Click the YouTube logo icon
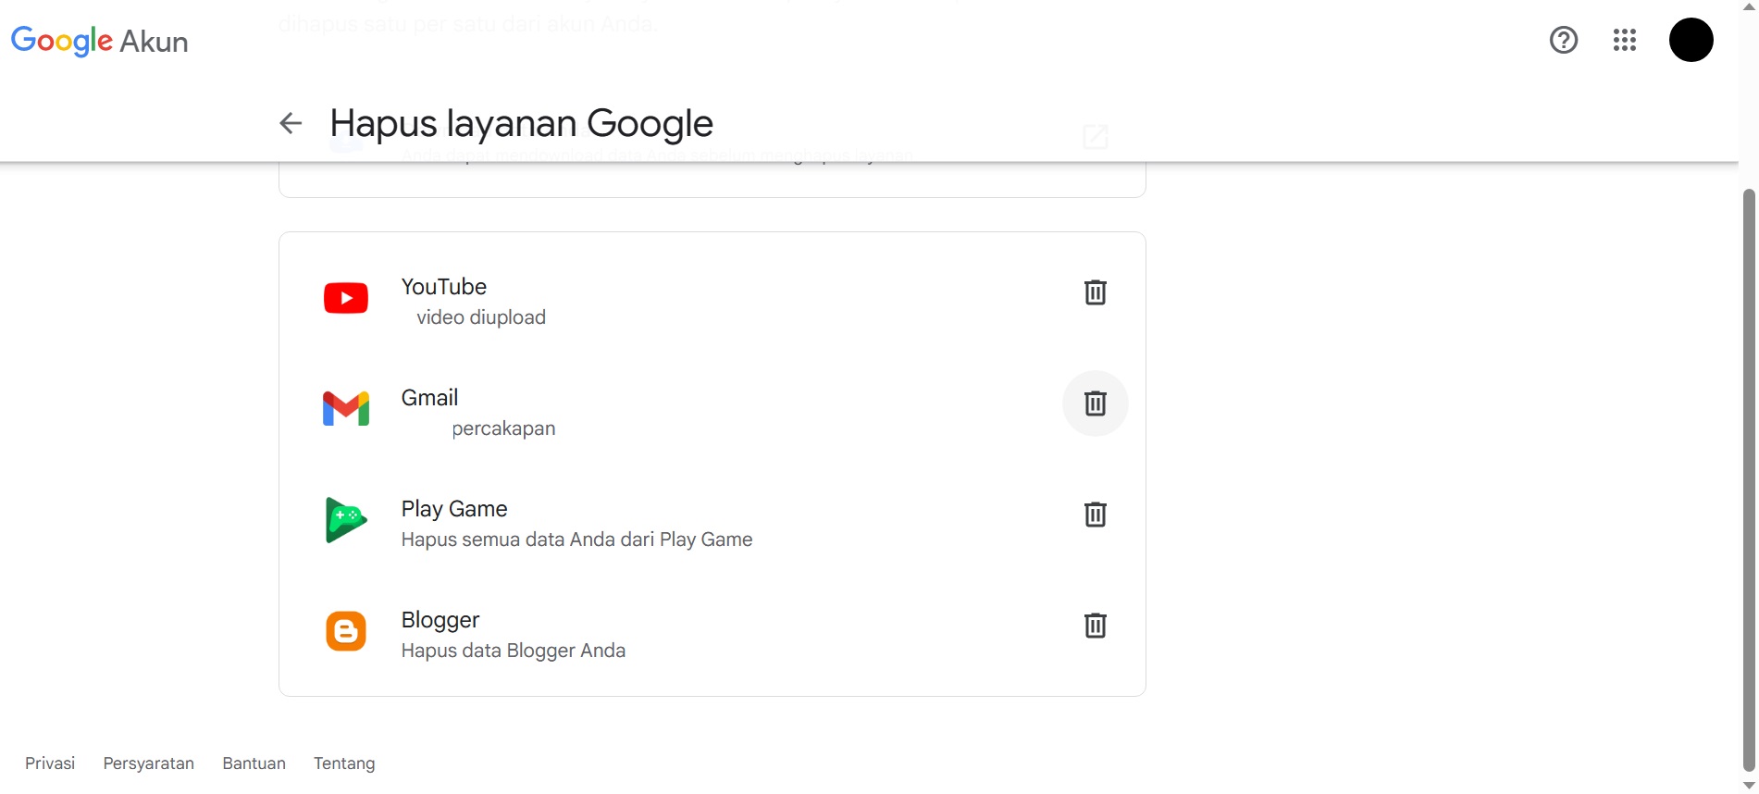The image size is (1759, 794). click(346, 298)
